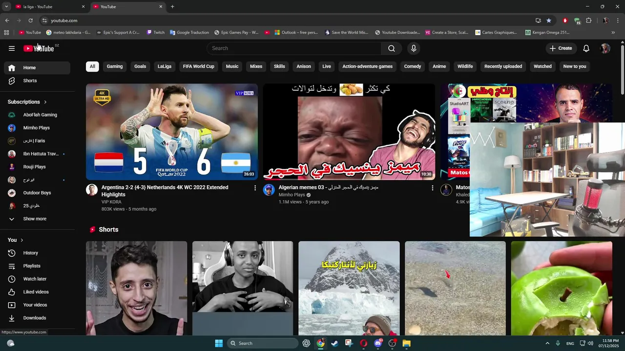Open Windows Start menu

[219, 343]
